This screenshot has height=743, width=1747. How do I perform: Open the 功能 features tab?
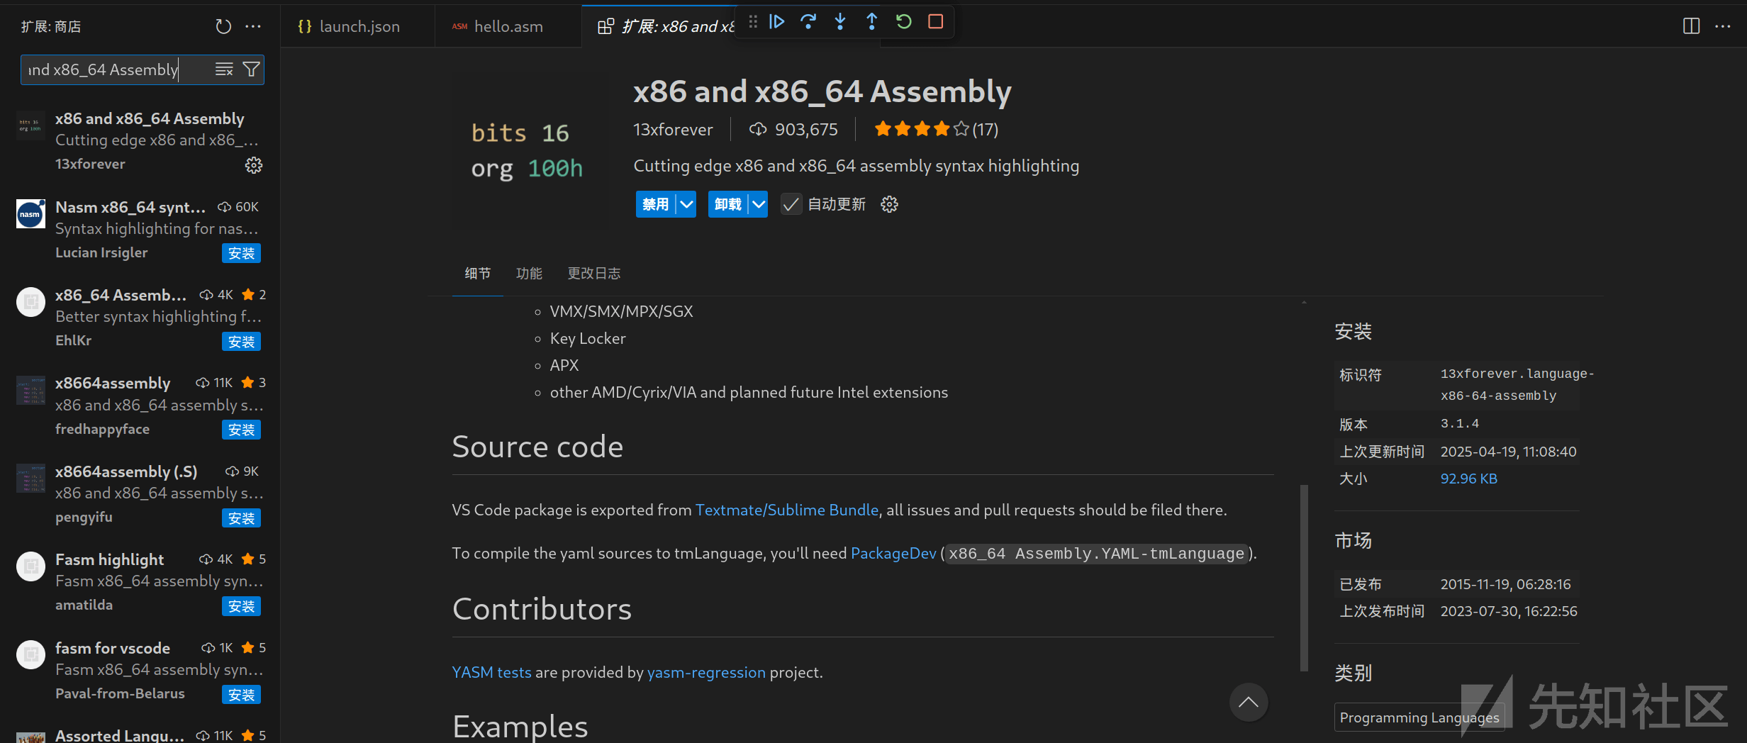pos(529,274)
